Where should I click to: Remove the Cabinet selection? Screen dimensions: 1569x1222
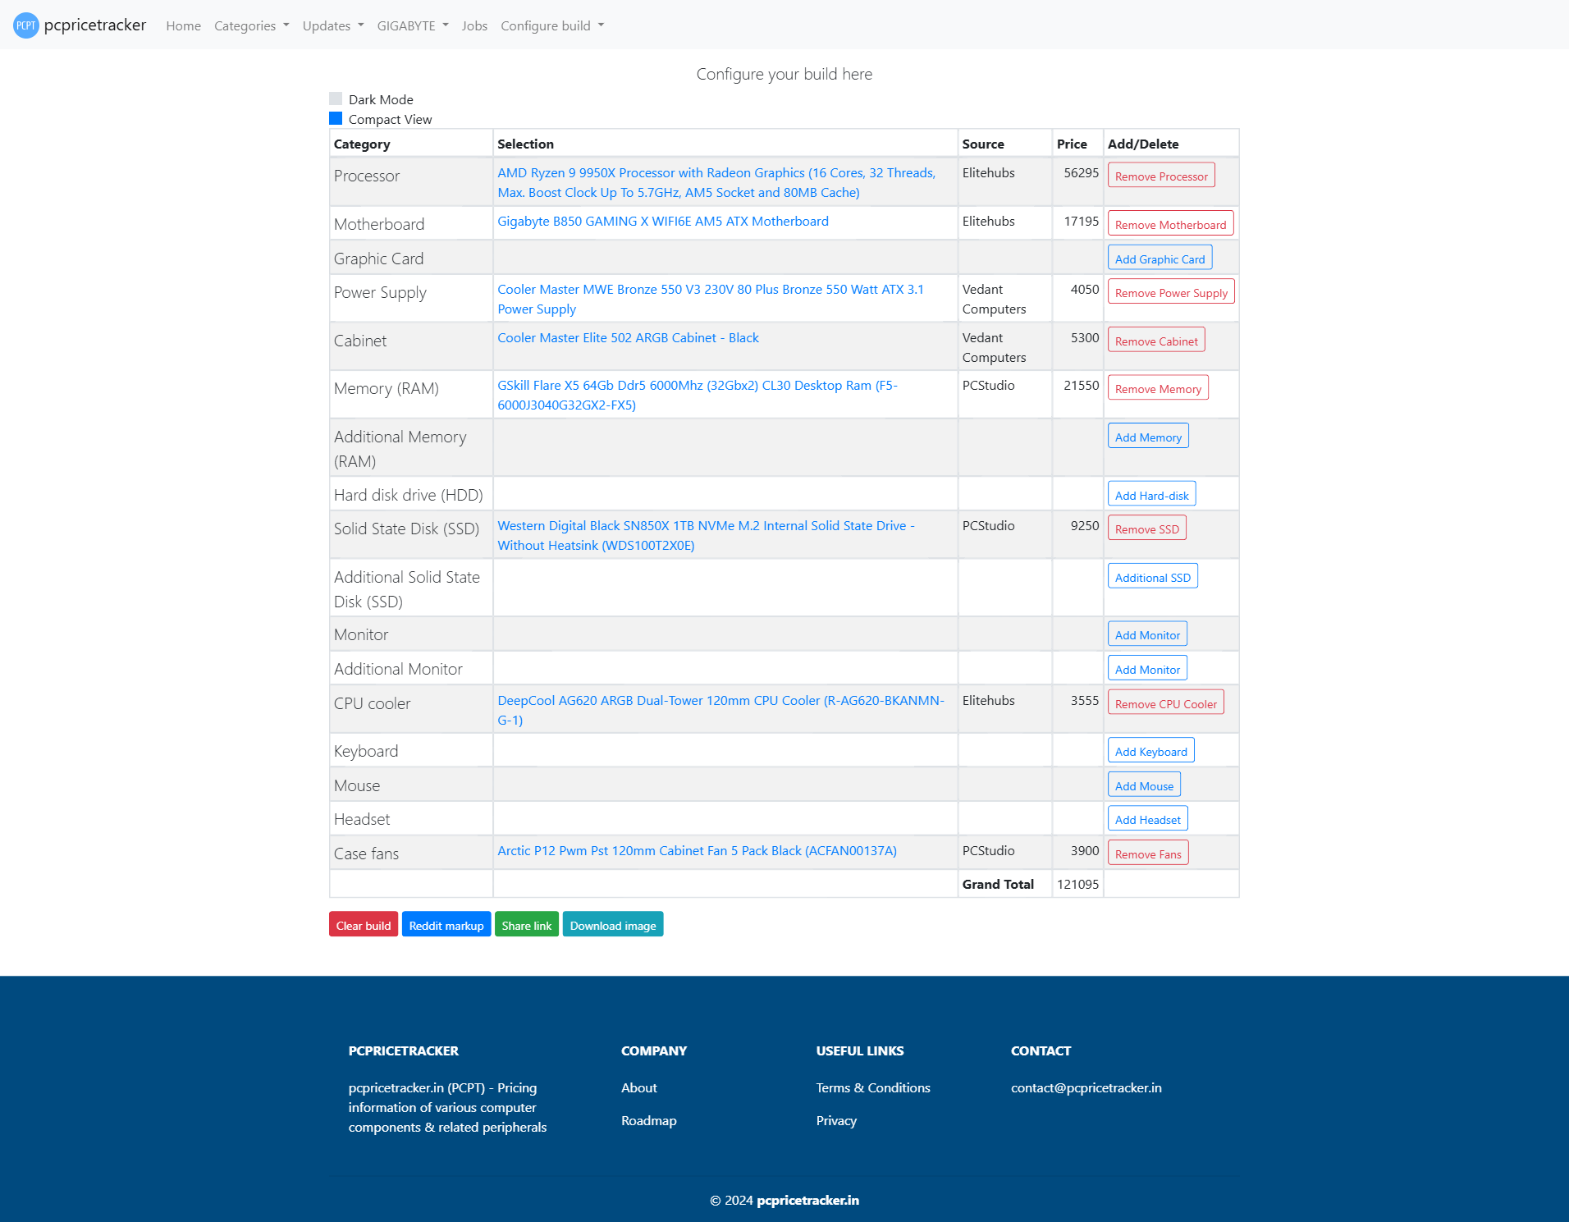(x=1156, y=341)
